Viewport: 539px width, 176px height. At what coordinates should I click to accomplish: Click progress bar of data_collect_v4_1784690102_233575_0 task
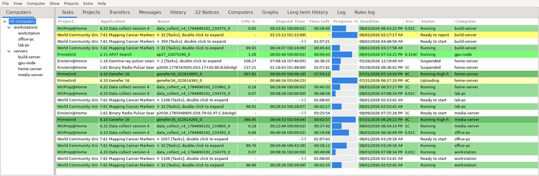345,28
